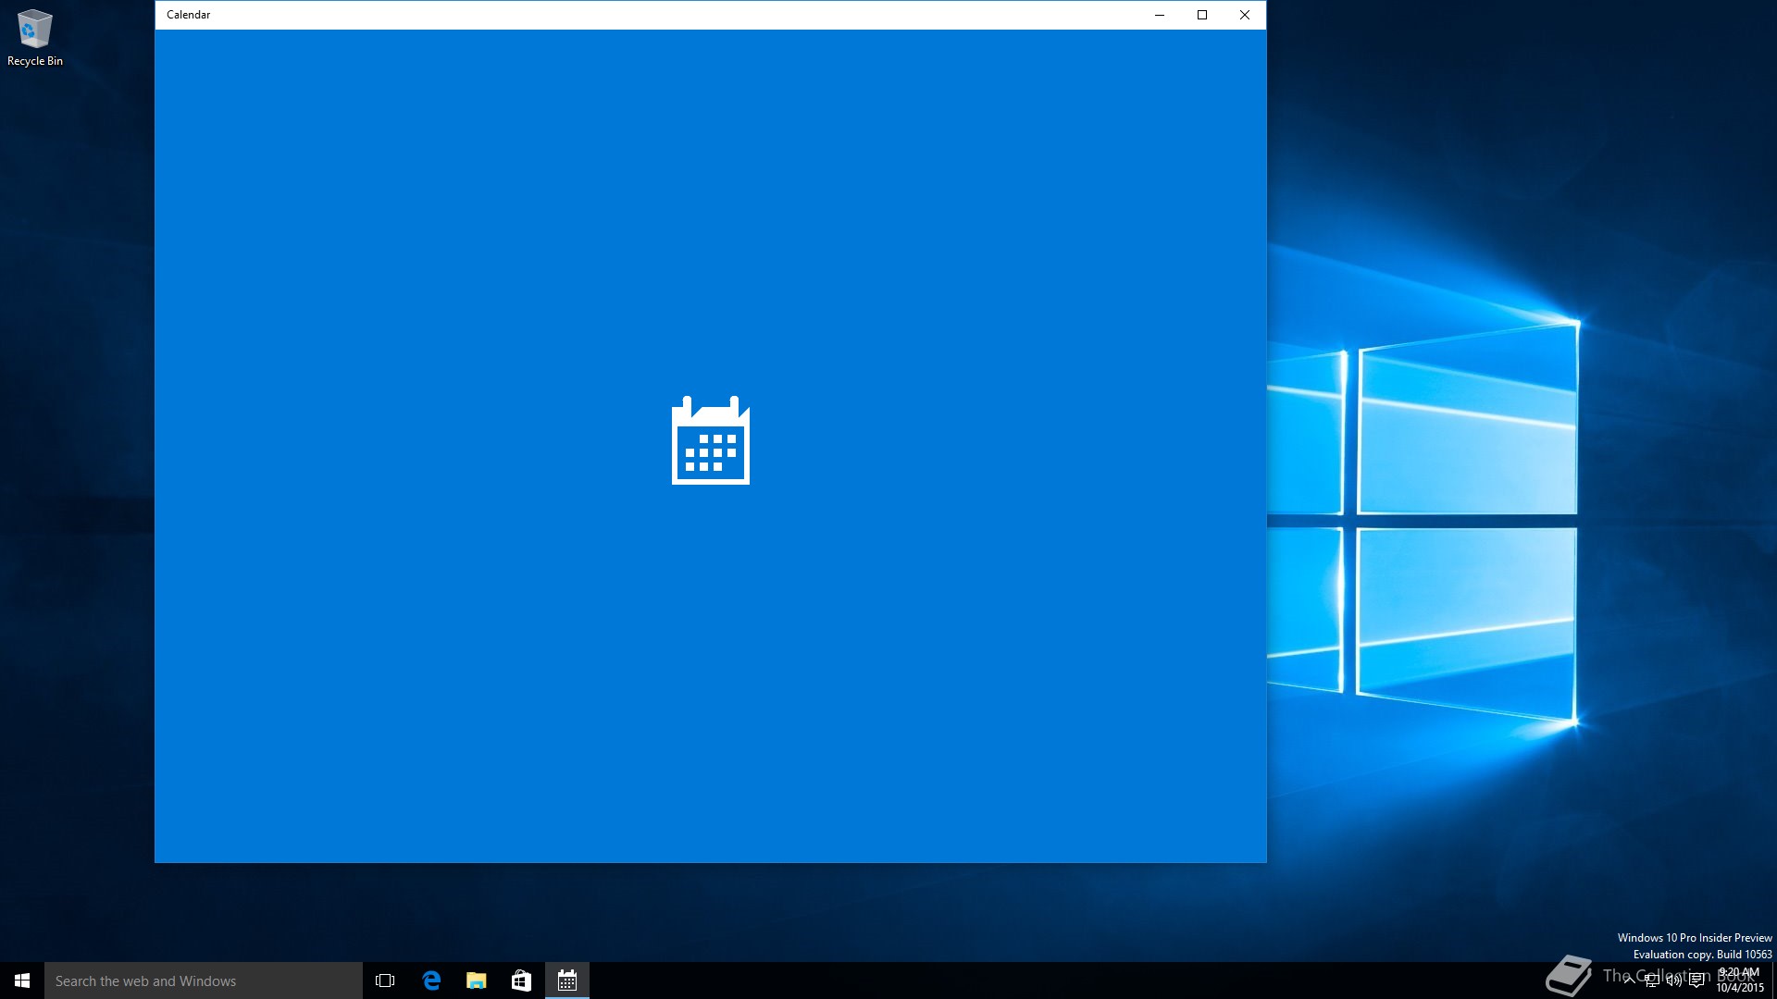Show hidden system tray icons

[x=1629, y=980]
